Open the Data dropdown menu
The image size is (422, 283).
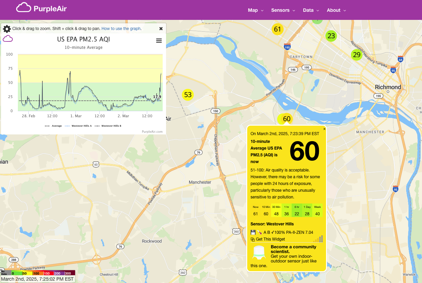pyautogui.click(x=311, y=10)
